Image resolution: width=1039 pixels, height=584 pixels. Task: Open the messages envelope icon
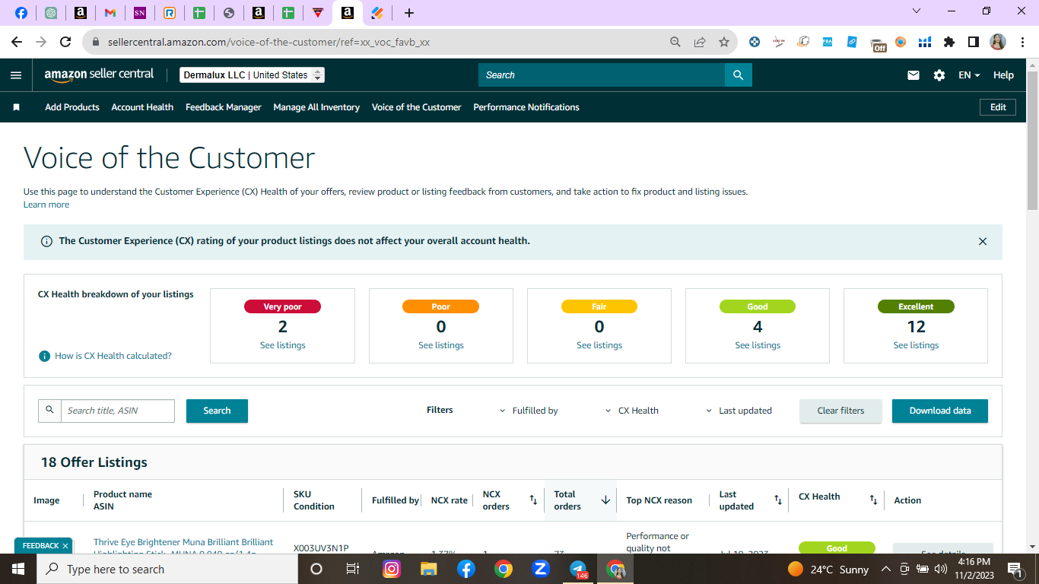coord(913,75)
